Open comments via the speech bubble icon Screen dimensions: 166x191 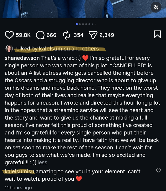tap(40, 35)
